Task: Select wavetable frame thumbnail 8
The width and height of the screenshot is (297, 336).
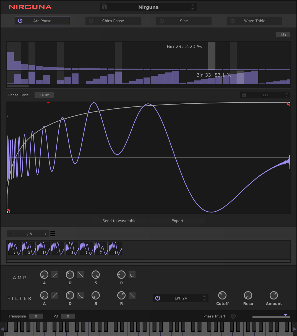Action: 115,248
